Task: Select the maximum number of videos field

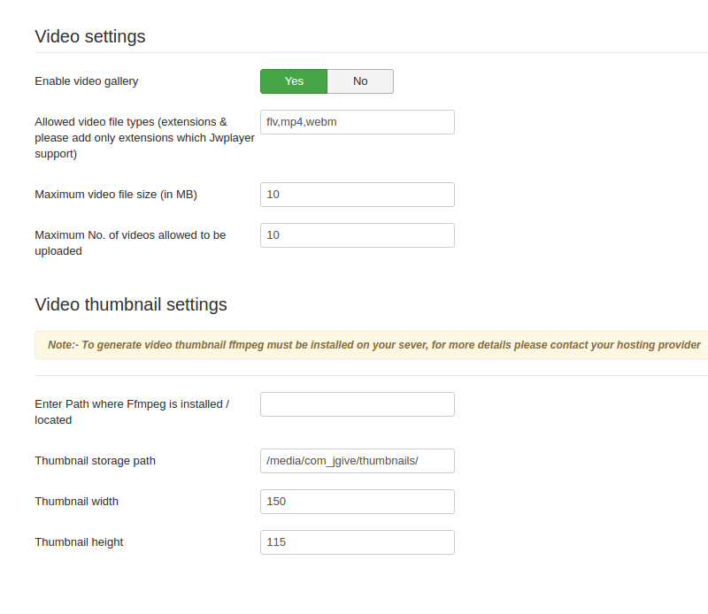Action: coord(357,235)
